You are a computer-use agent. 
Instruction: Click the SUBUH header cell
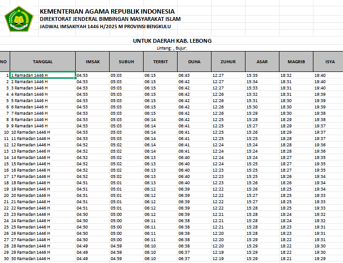tap(126, 62)
